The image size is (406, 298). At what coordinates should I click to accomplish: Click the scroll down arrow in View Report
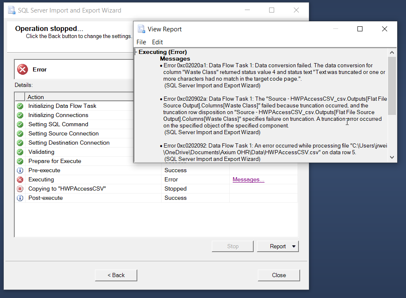(392, 157)
